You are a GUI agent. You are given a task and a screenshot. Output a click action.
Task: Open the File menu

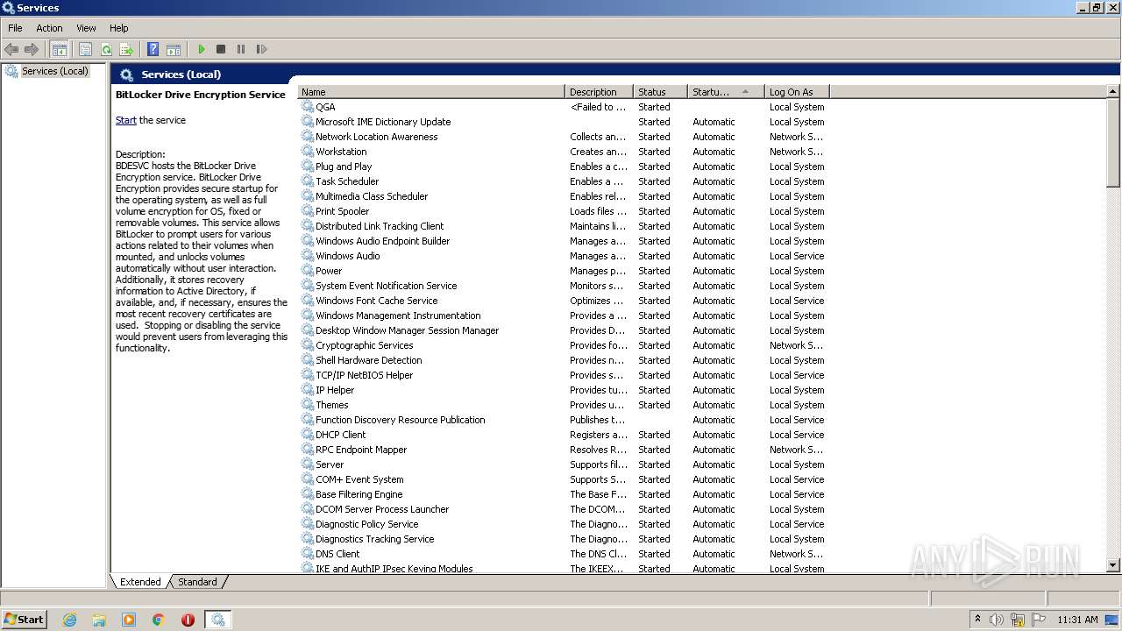15,28
